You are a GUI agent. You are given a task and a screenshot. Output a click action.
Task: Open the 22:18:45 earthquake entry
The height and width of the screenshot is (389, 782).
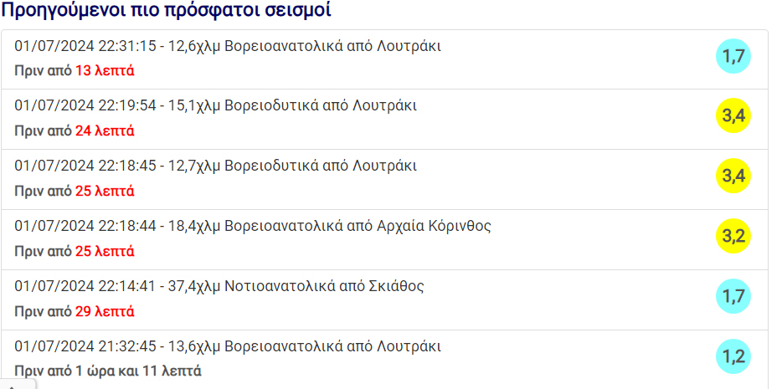point(216,166)
